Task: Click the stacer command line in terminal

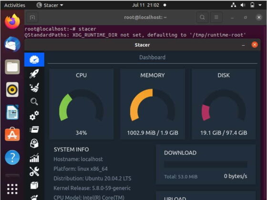Action: coord(61,29)
